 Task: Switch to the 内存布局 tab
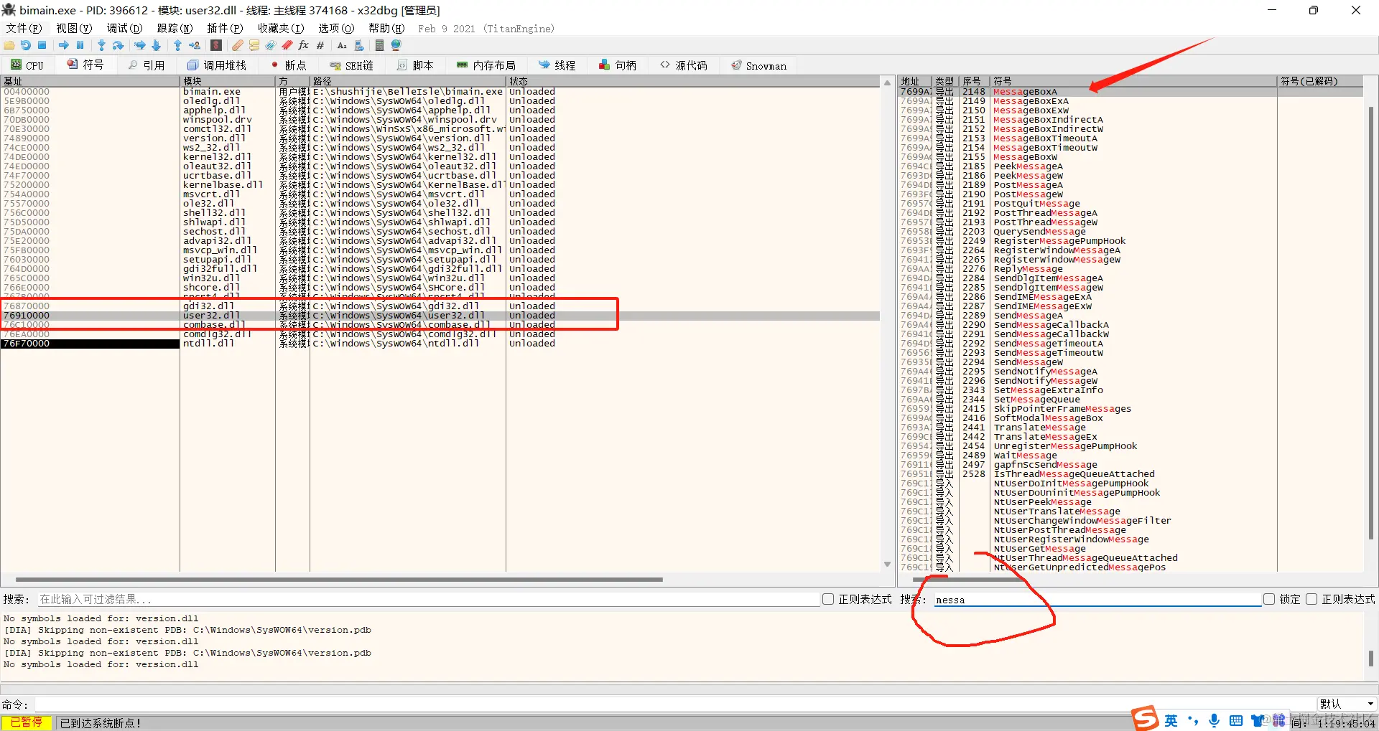coord(486,65)
